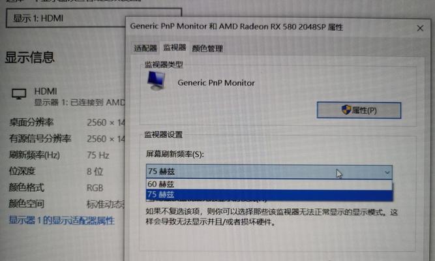Click the 属性(P) button

(x=359, y=110)
